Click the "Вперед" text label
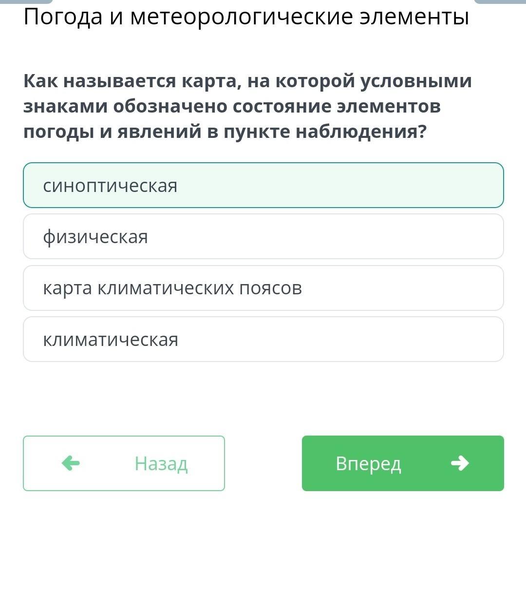The height and width of the screenshot is (592, 526). pos(368,463)
